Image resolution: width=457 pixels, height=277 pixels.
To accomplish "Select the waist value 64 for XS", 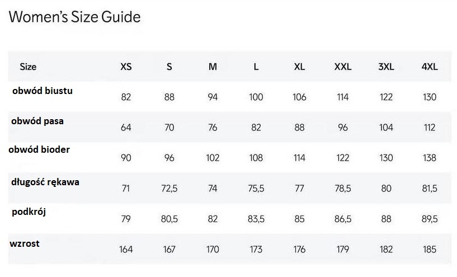I will tap(126, 128).
